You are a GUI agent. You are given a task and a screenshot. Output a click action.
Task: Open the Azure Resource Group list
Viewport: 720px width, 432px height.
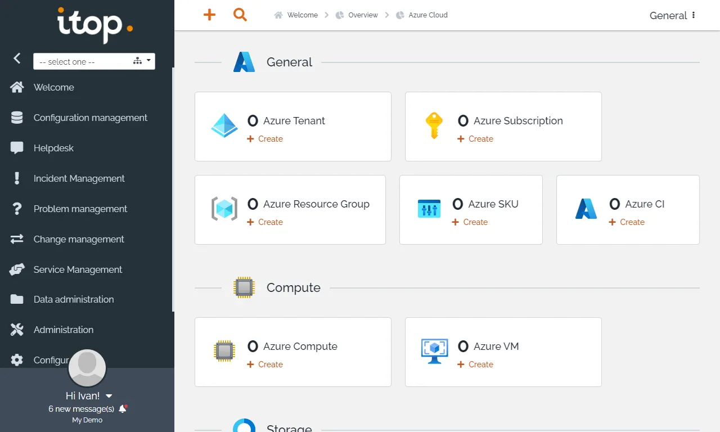(x=309, y=204)
